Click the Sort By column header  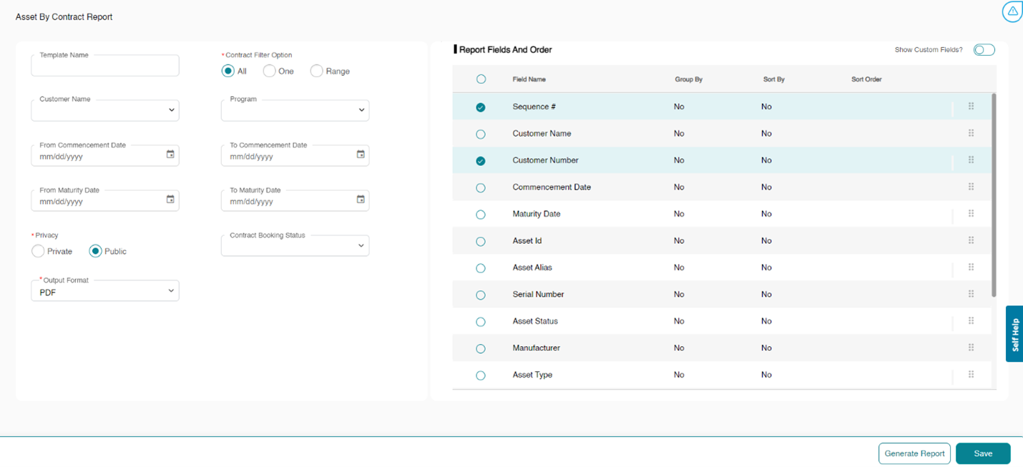click(x=773, y=79)
